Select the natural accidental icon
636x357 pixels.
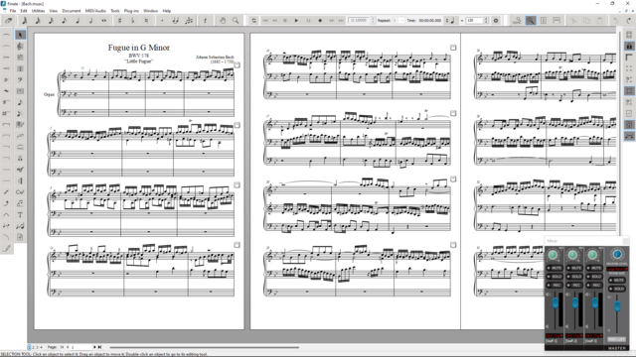(146, 21)
